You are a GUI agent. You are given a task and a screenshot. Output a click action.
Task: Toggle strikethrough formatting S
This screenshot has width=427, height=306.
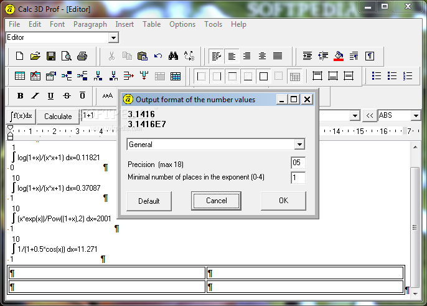(67, 96)
